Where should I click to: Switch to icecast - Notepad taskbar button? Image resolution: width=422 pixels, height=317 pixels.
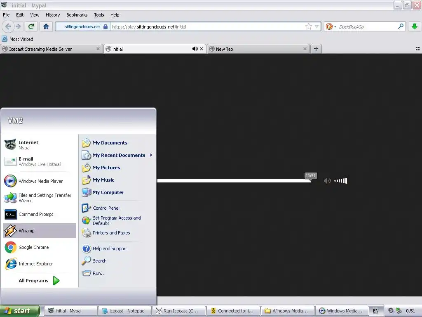(125, 311)
